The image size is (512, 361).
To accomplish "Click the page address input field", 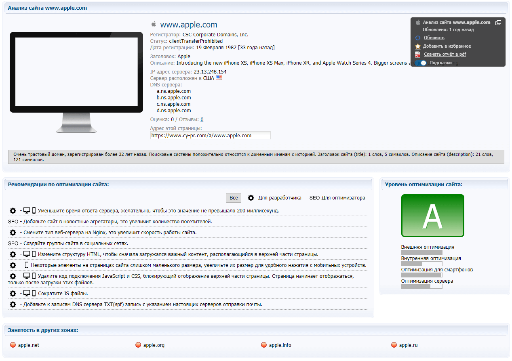I will point(210,136).
